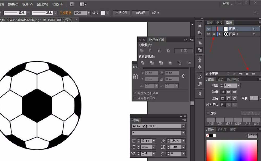Viewport: 261px width, 161px height.
Task: Expand 图层 1 with its disclosure triangle
Action: click(220, 34)
